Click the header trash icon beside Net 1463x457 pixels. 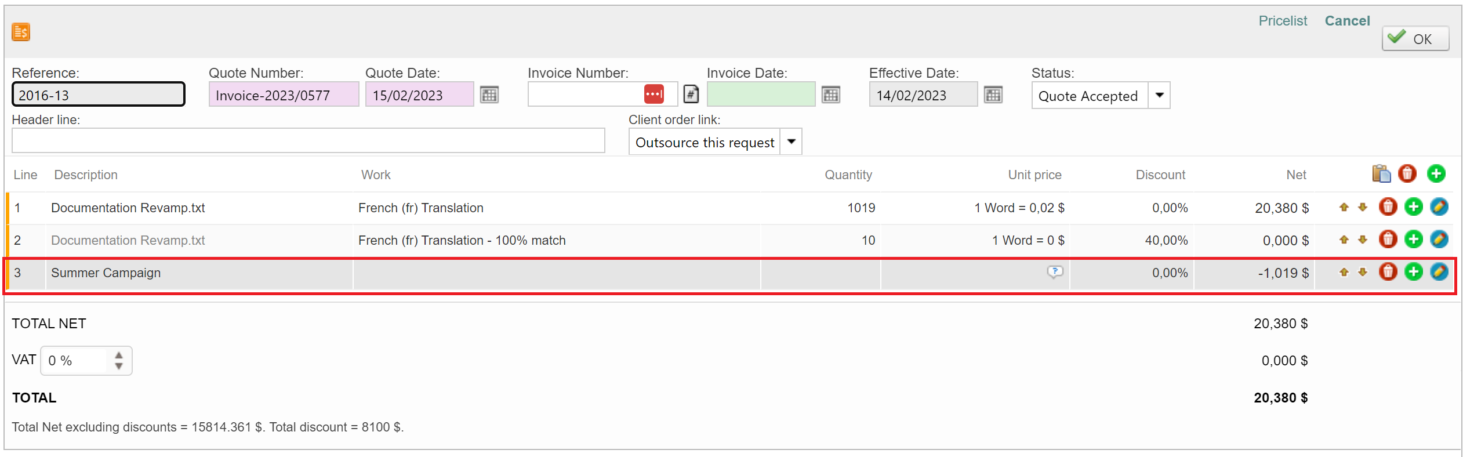1407,173
